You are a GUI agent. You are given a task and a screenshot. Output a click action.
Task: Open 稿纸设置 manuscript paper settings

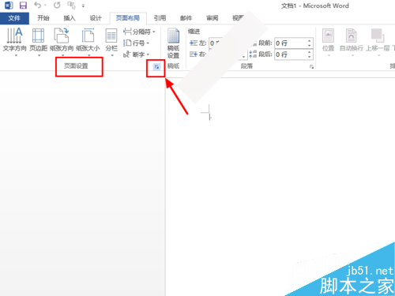click(x=173, y=43)
